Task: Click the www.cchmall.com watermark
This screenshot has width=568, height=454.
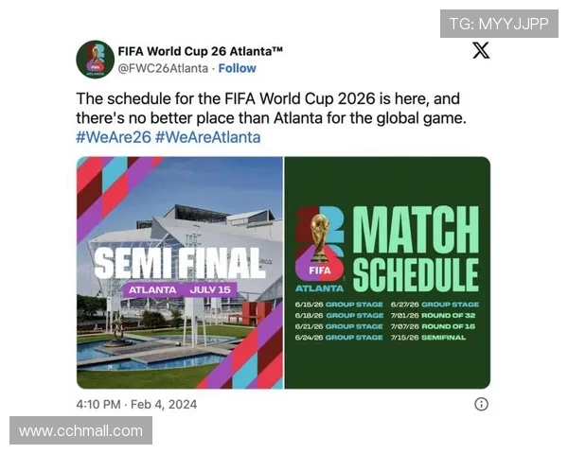Action: (x=80, y=430)
